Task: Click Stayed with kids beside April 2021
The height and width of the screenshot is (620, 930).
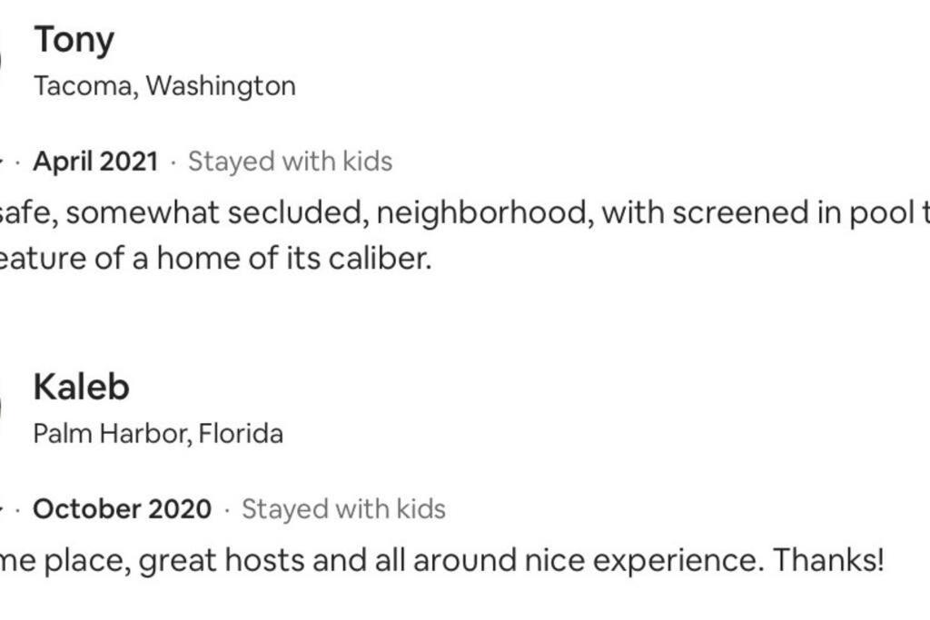Action: pyautogui.click(x=290, y=162)
